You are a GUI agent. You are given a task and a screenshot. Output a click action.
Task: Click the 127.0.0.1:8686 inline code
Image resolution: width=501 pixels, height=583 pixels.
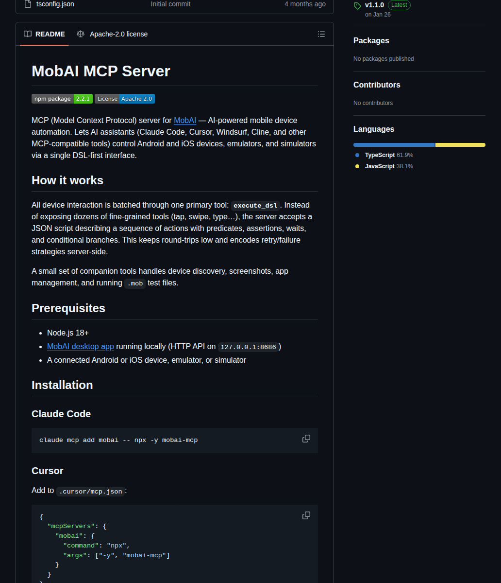[x=248, y=347]
